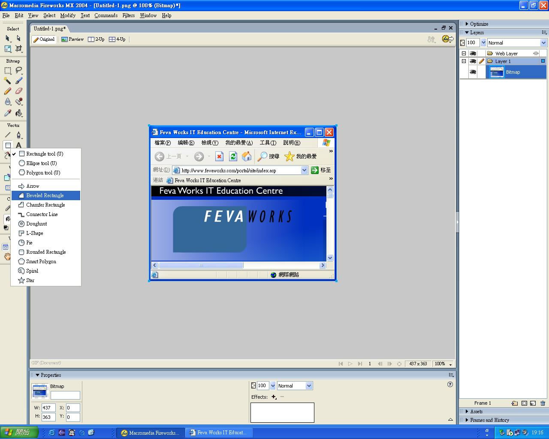Switch to 4-Up view

[x=117, y=39]
